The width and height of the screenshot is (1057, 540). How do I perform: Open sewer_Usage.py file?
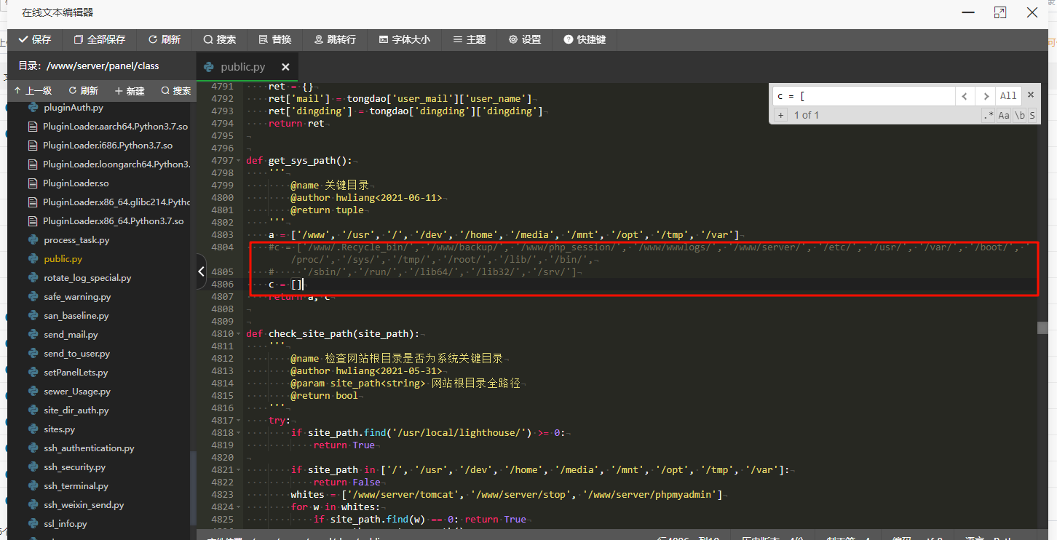(x=77, y=392)
